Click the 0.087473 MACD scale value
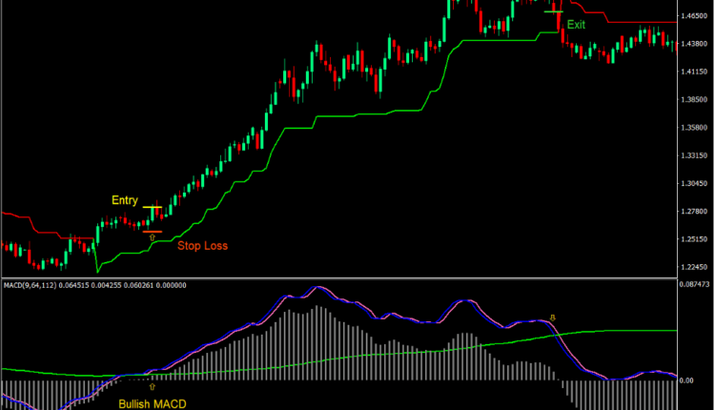This screenshot has width=715, height=410. (695, 285)
